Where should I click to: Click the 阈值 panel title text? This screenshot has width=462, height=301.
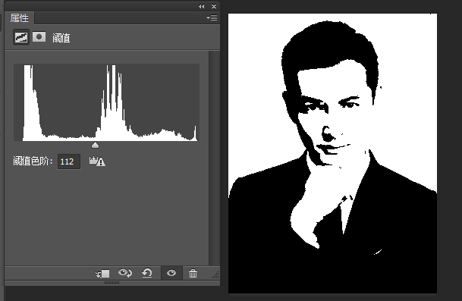coord(61,38)
